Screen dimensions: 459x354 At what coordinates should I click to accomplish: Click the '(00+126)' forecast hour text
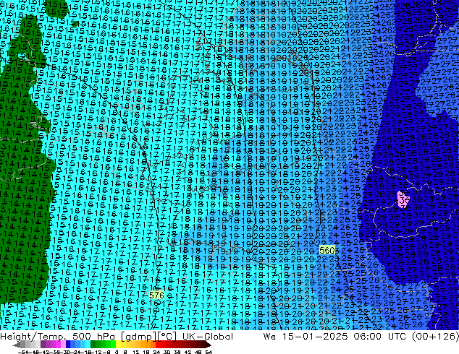coord(435,337)
